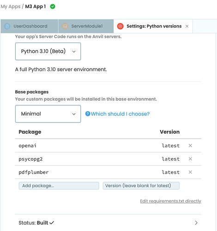Click the blue question mark help icon
The width and height of the screenshot is (217, 231).
coord(88,114)
